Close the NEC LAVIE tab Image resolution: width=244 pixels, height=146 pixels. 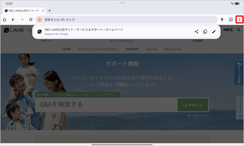pos(43,11)
